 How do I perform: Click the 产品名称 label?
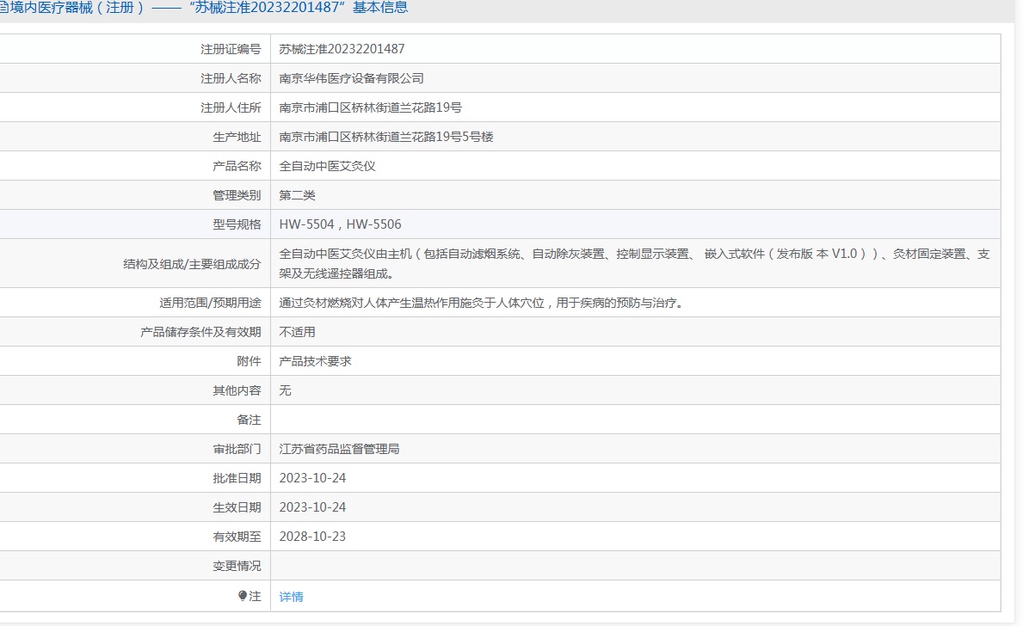click(x=237, y=166)
